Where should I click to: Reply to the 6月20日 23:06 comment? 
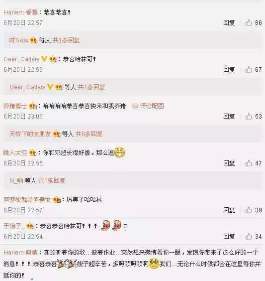click(229, 116)
